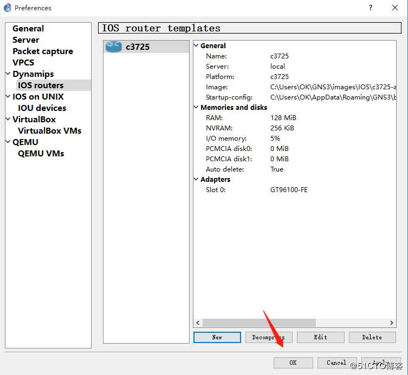This screenshot has width=408, height=375.
Task: Click the Auto delete value True
Action: click(276, 169)
